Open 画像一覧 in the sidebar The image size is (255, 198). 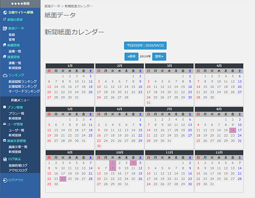pos(15,51)
